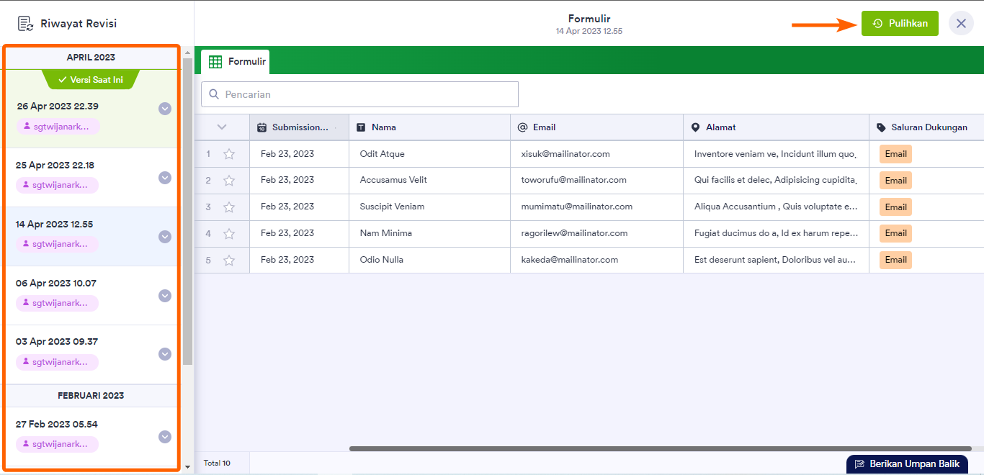Click user tag under 25 Apr 2023 22.18
This screenshot has height=475, width=984.
tap(57, 186)
